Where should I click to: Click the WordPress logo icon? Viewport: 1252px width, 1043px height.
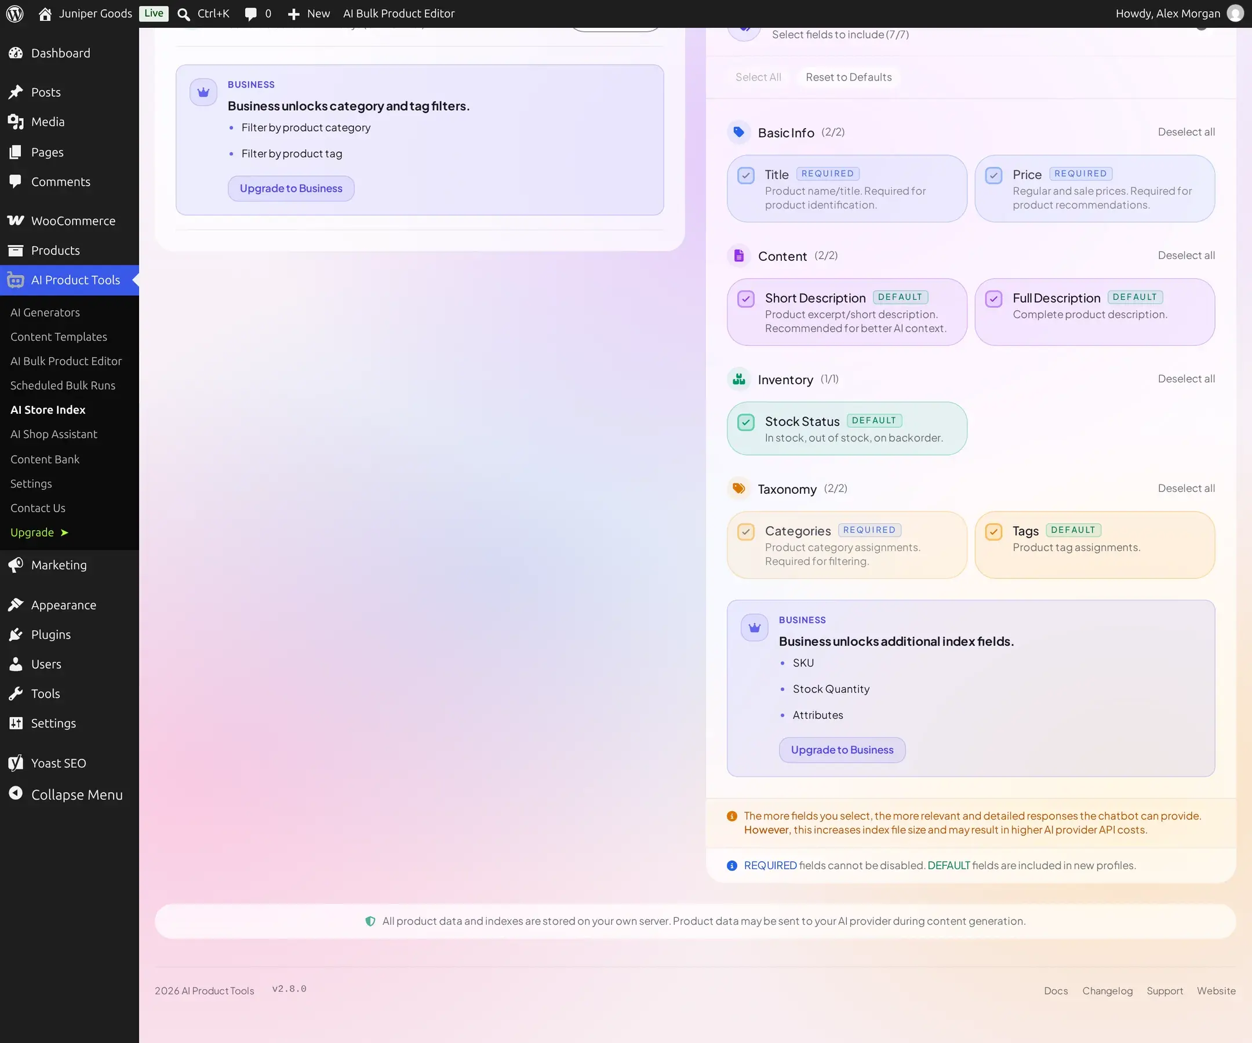(x=14, y=14)
